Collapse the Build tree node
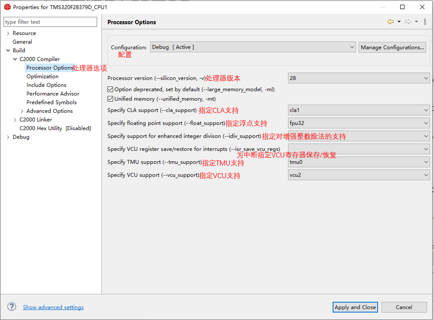The image size is (434, 320). pos(8,50)
